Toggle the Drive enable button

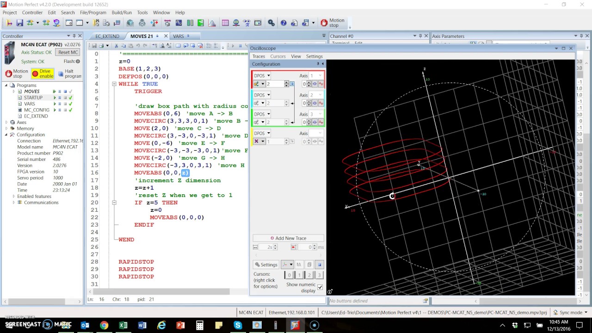[42, 74]
